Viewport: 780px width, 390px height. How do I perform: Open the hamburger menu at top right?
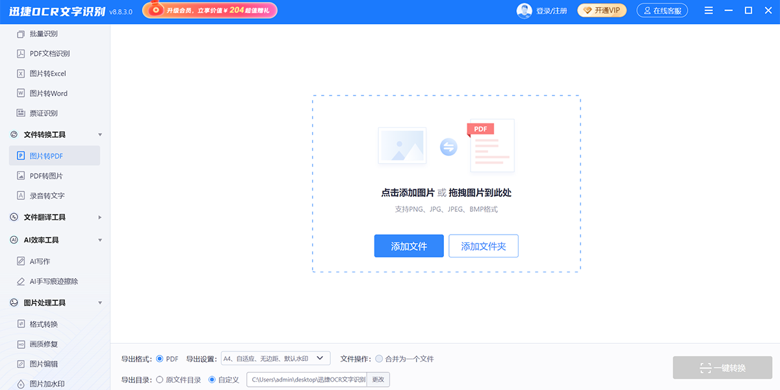pos(708,10)
